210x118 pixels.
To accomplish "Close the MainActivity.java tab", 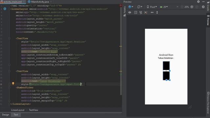I will [x=51, y=2].
